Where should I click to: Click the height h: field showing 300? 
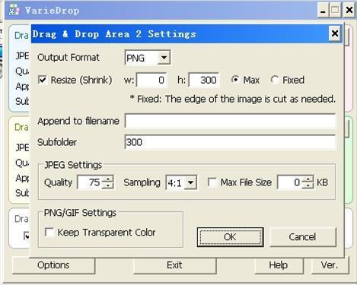click(204, 80)
